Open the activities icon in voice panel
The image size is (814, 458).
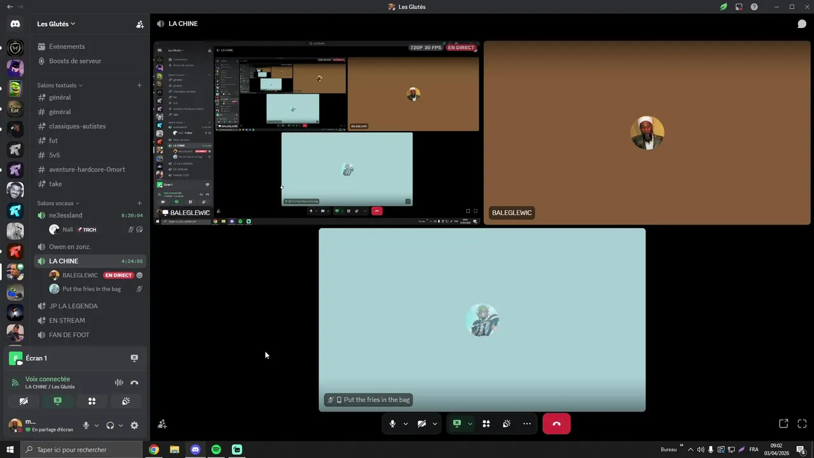coord(92,401)
